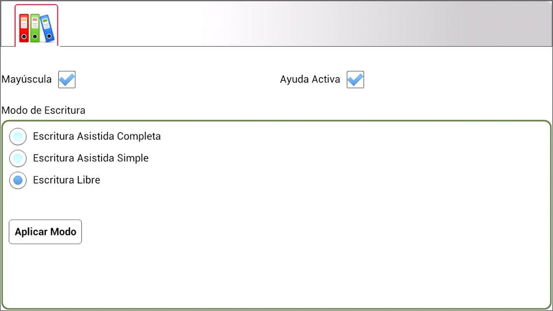The height and width of the screenshot is (311, 553).
Task: Click the Ayuda Activa text label
Action: pos(310,79)
